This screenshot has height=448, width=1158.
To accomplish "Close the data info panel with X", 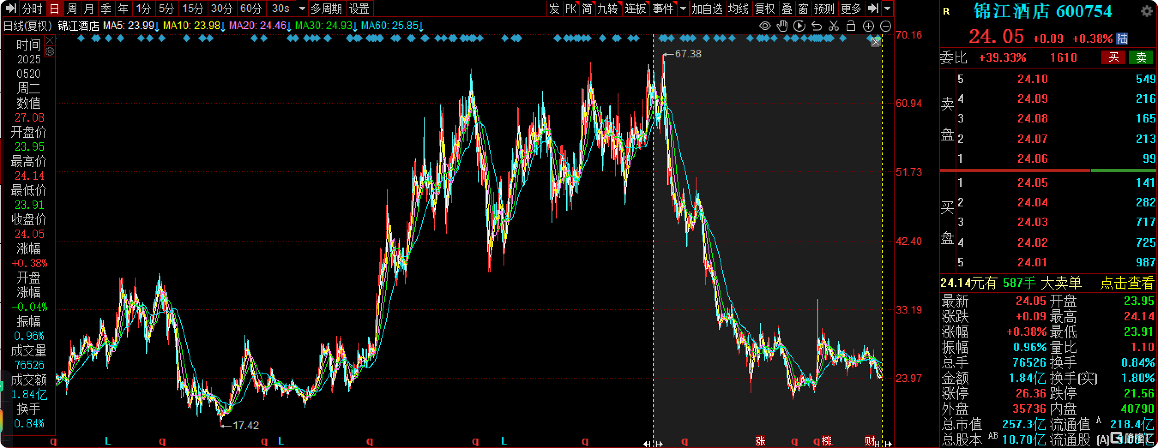I will [50, 40].
